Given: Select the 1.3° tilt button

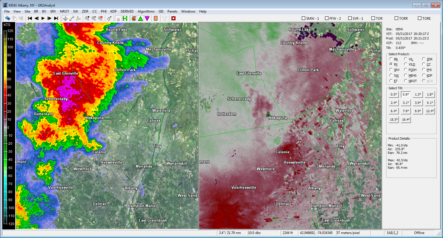Looking at the screenshot, I should click(x=418, y=94).
